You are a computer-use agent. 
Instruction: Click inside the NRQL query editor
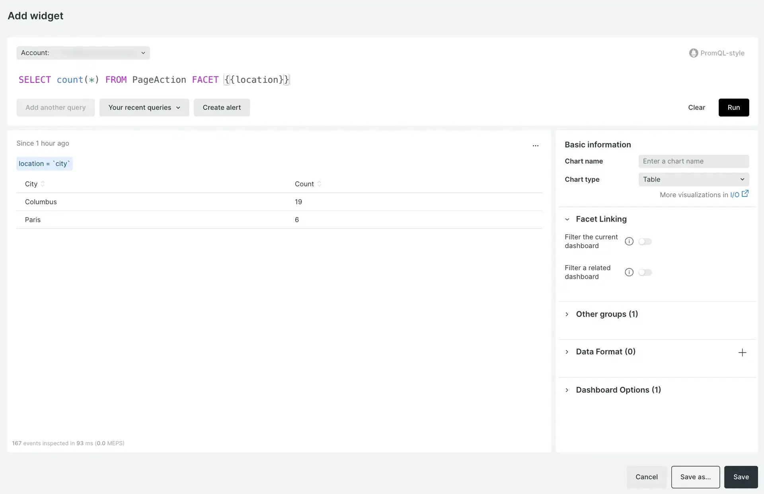click(x=154, y=80)
